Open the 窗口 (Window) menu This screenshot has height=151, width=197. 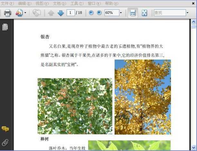coord(94,4)
